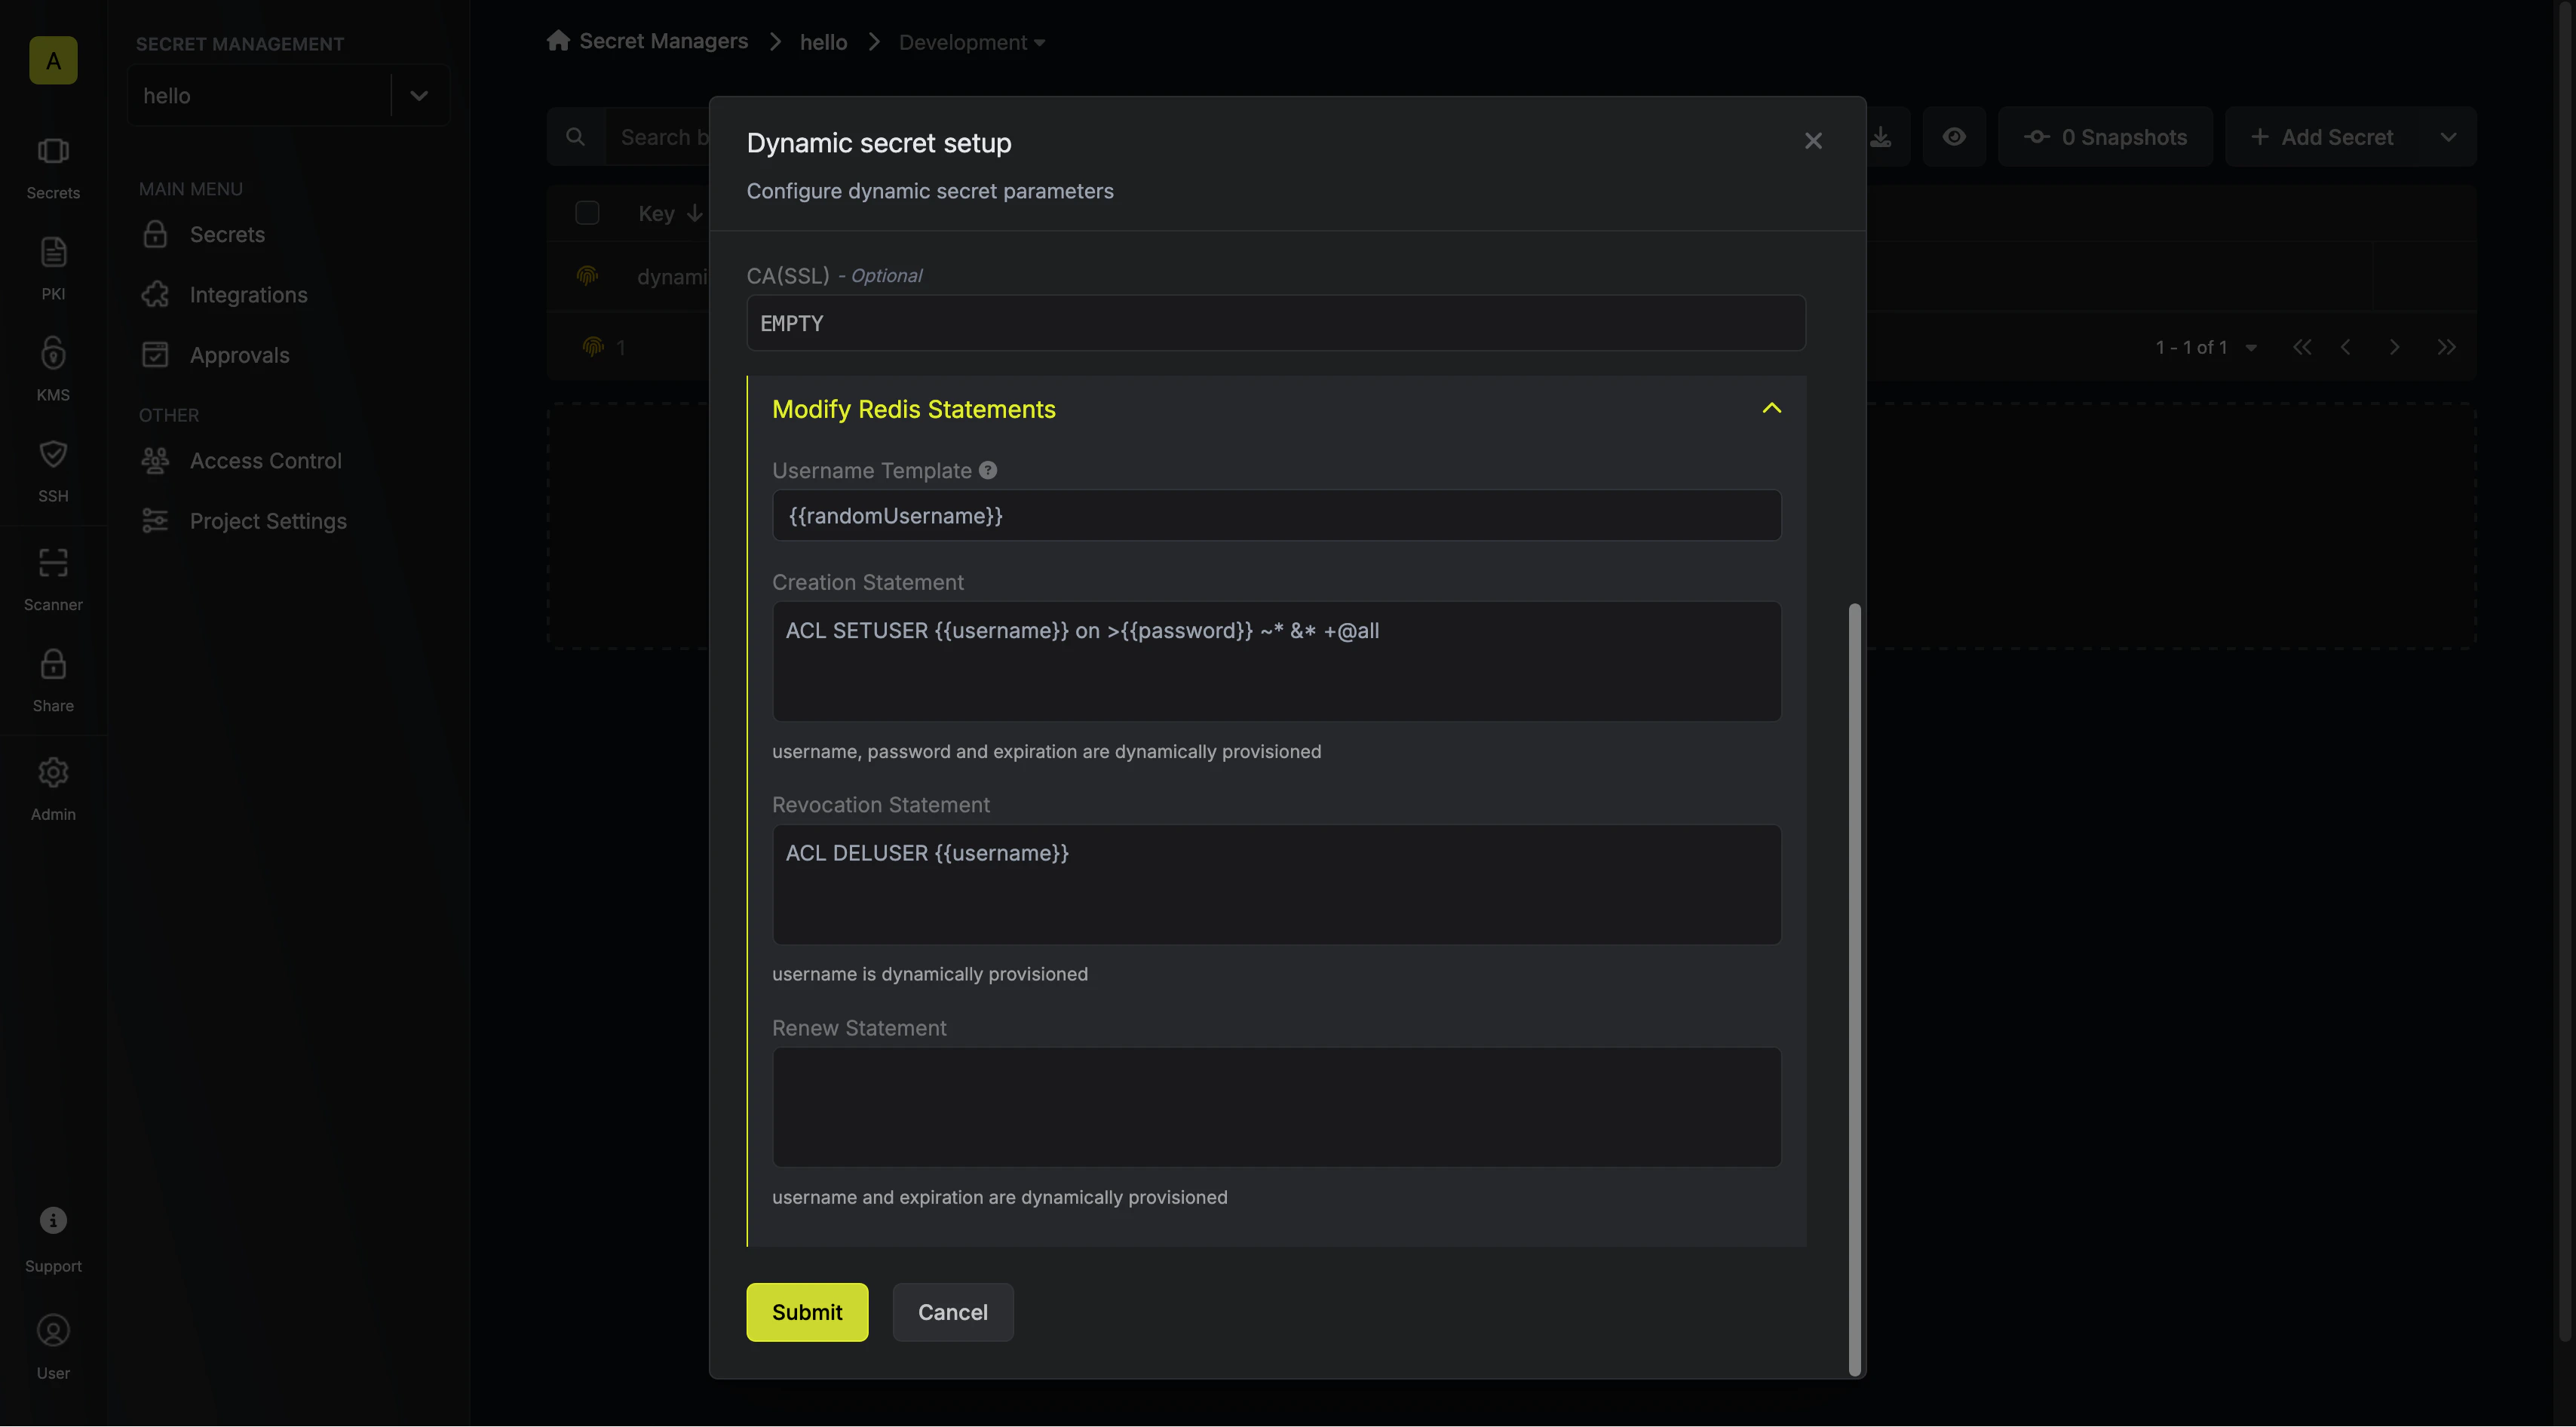This screenshot has width=2576, height=1427.
Task: Go to the next page arrow
Action: 2394,347
